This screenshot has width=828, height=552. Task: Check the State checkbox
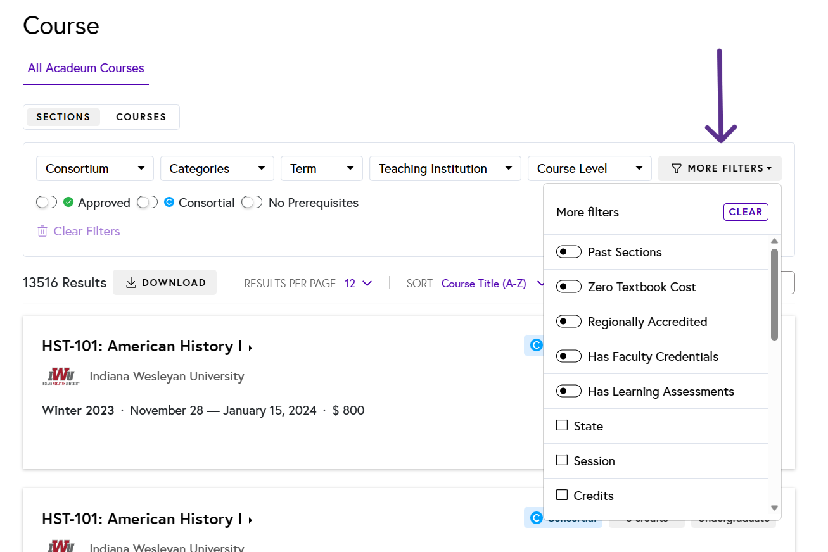coord(562,425)
